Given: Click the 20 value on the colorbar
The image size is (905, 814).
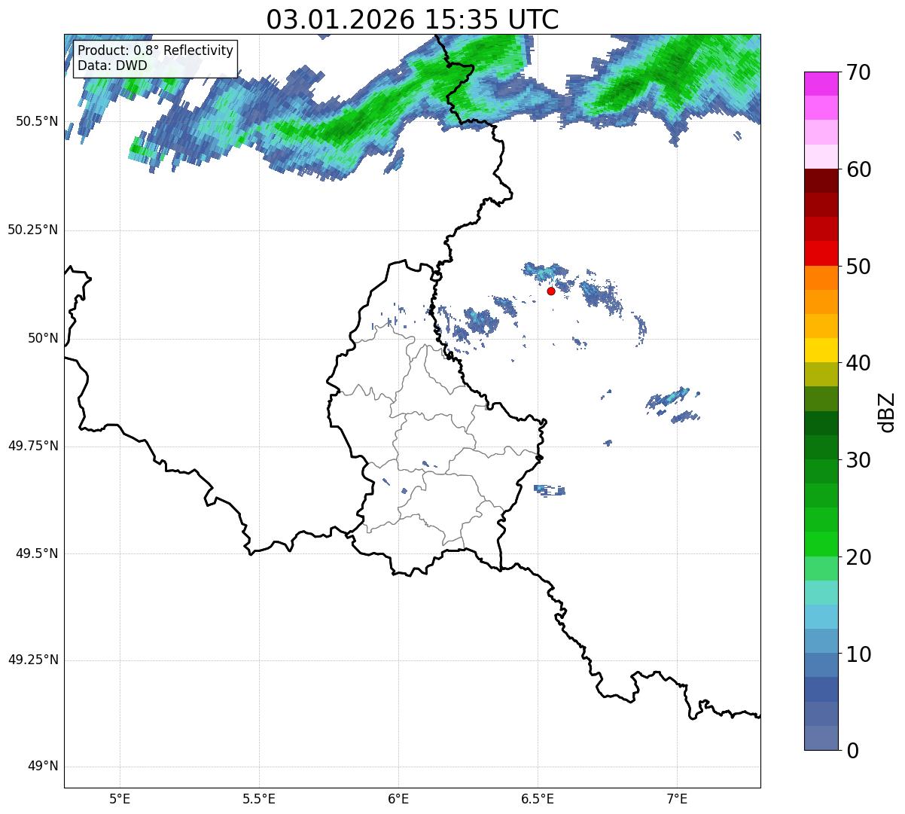Looking at the screenshot, I should click(858, 557).
